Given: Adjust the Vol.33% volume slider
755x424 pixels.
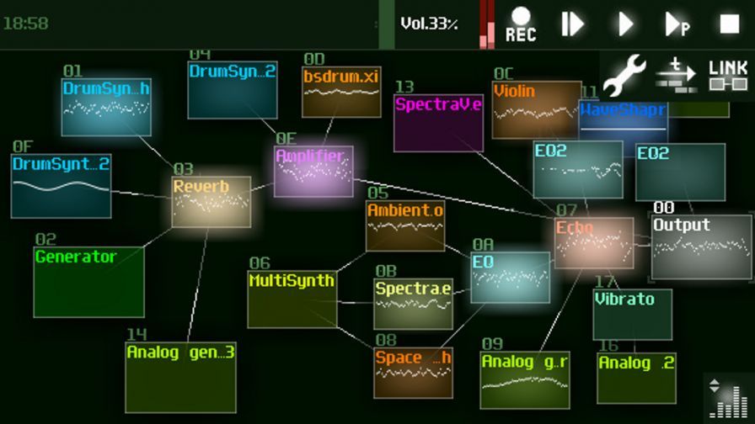Looking at the screenshot, I should (x=429, y=24).
